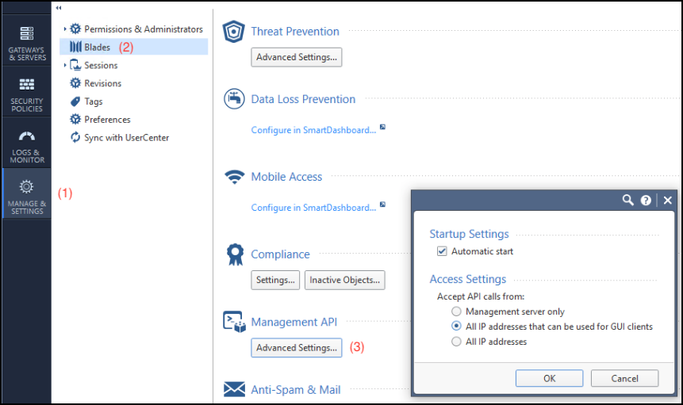
Task: Toggle the Automatic start checkbox
Action: [x=442, y=251]
